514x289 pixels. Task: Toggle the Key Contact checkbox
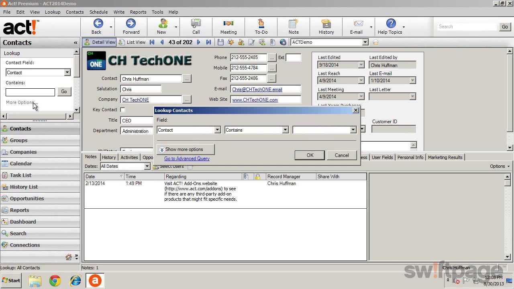click(x=123, y=110)
